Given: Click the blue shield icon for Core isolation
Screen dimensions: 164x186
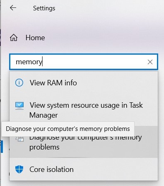Looking at the screenshot, I should tap(19, 169).
